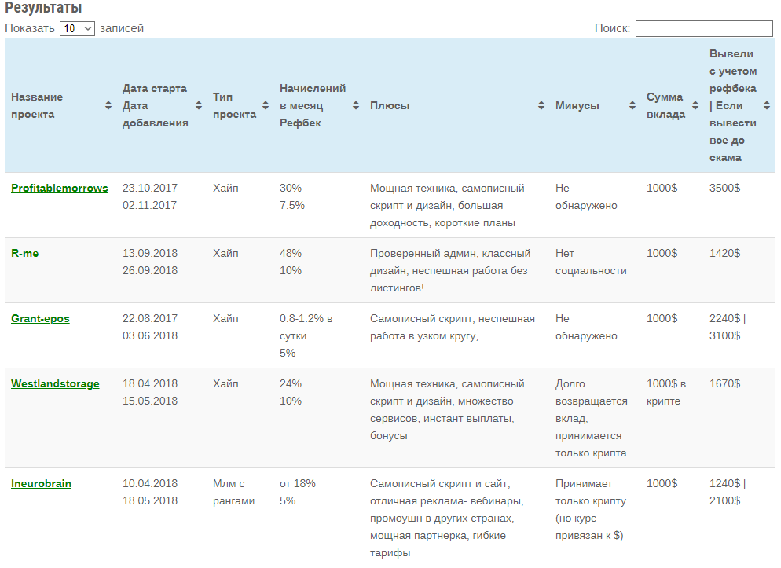Select the date 18.04.2018 cell
This screenshot has height=568, width=781.
[x=150, y=384]
